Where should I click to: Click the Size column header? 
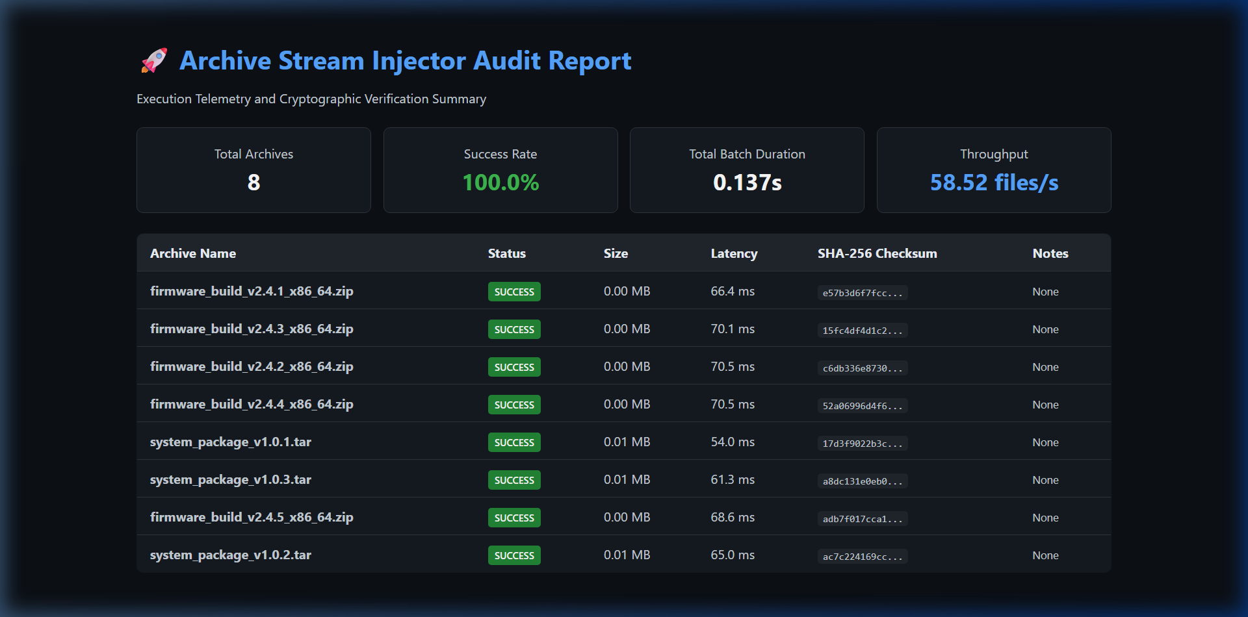(x=616, y=253)
